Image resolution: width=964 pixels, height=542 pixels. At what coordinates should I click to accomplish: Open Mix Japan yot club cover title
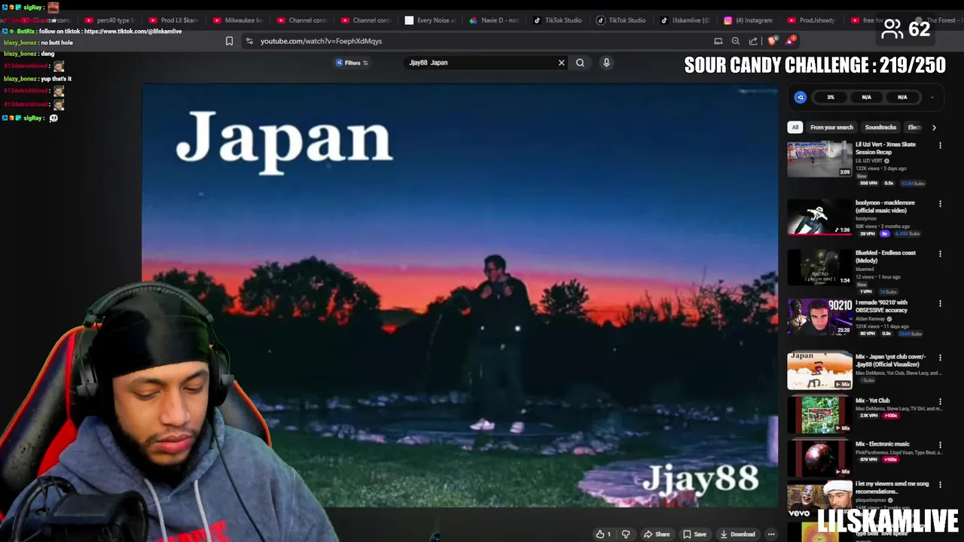coord(890,361)
